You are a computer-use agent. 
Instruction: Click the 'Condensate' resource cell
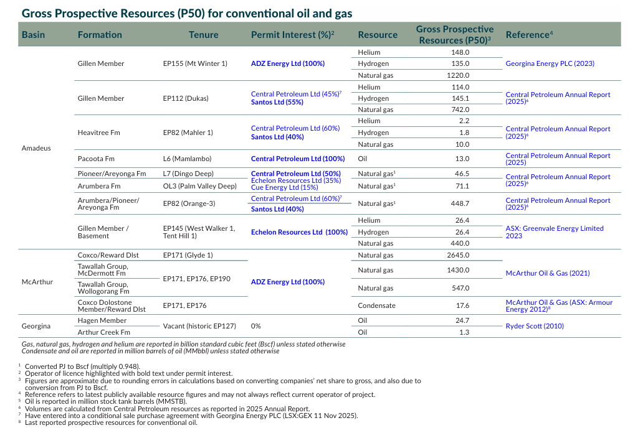(x=376, y=305)
